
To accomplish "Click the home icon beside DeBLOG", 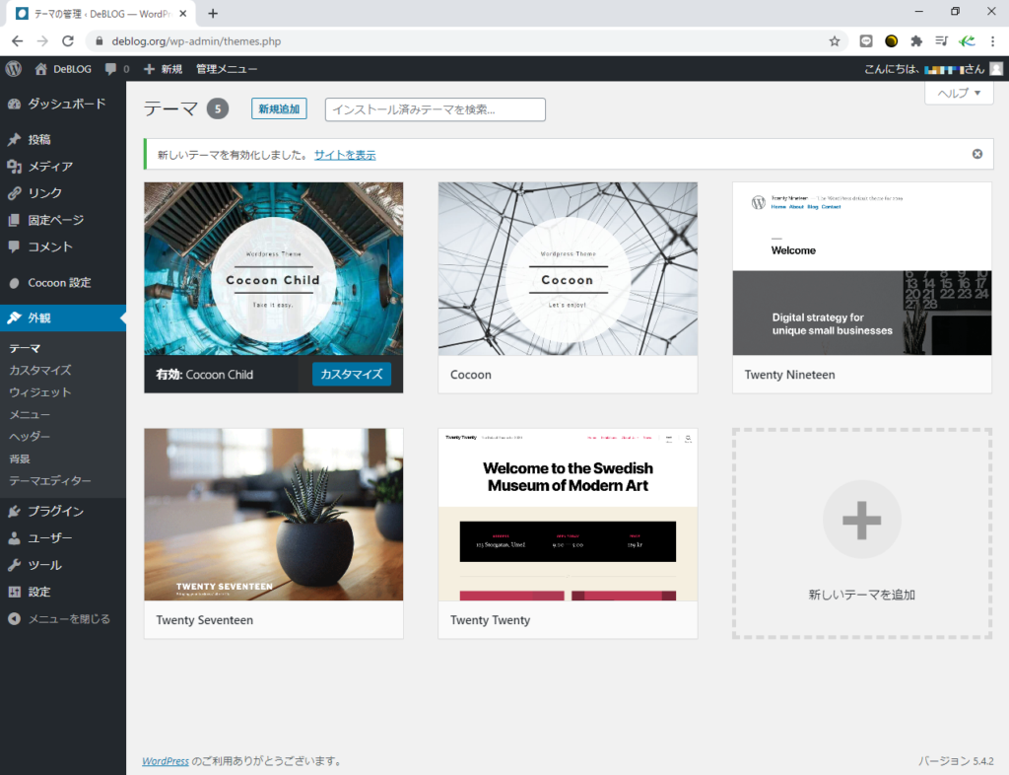I will point(40,69).
